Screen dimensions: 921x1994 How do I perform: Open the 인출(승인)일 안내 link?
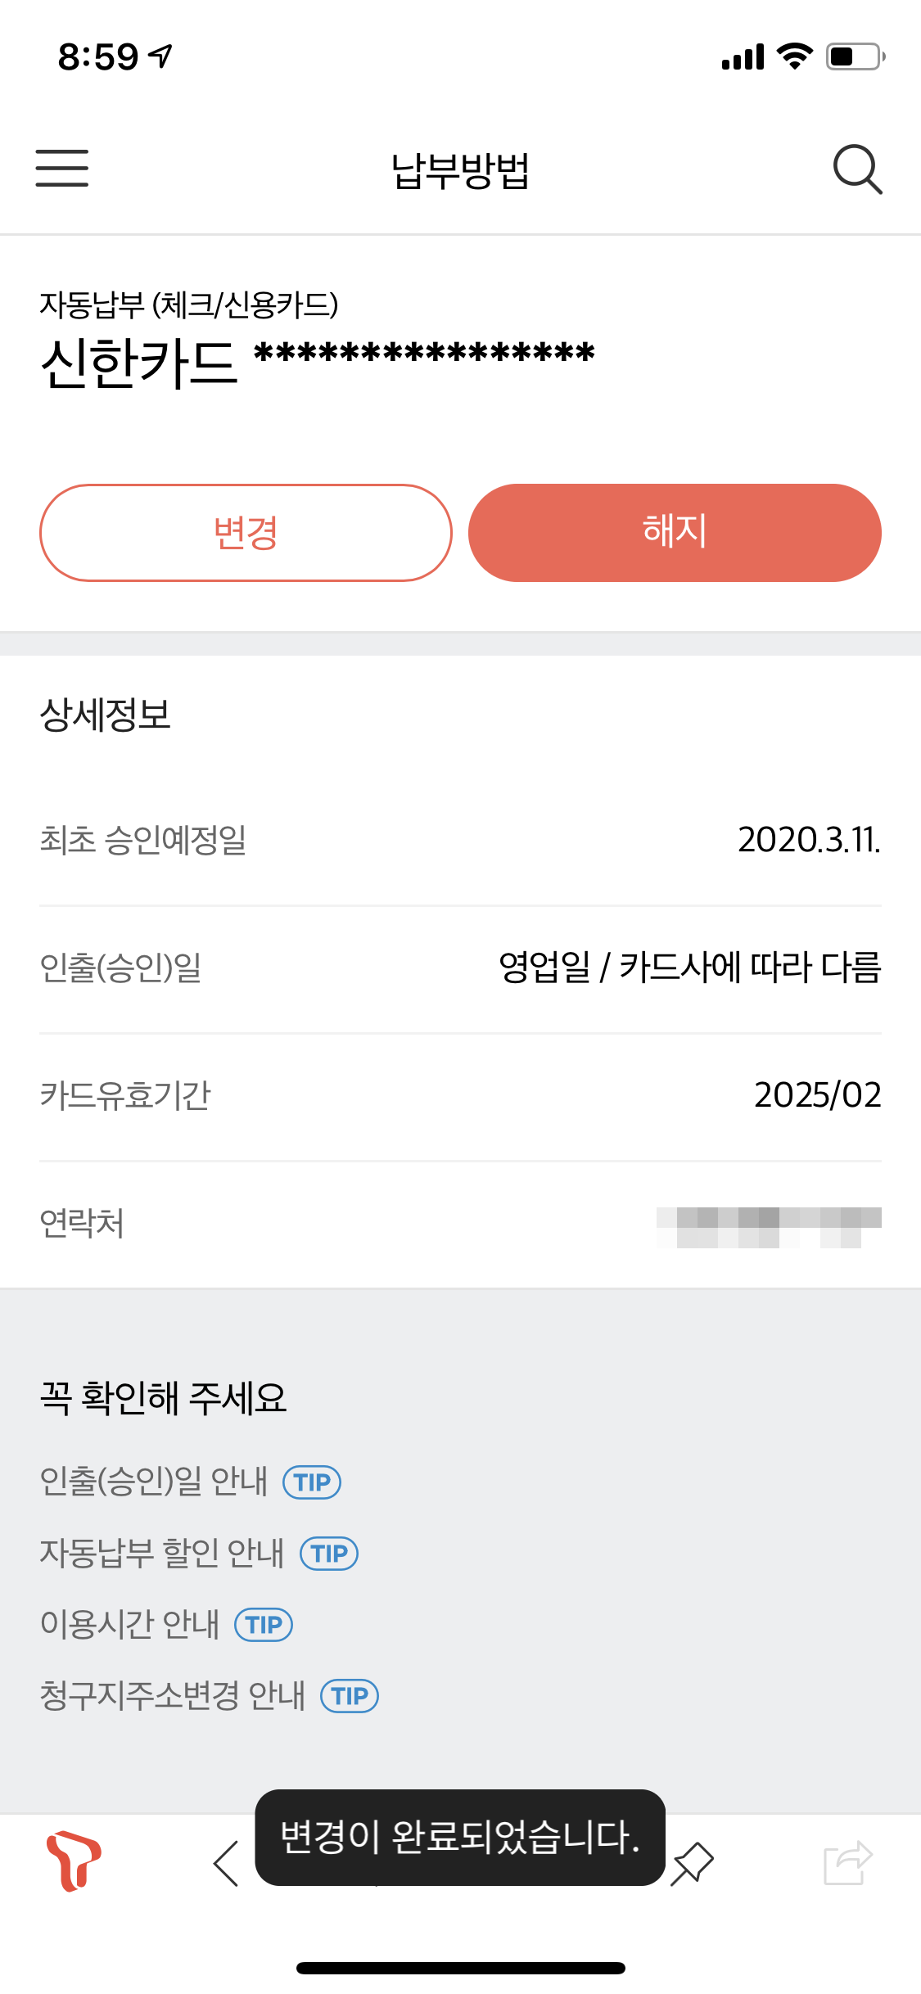coord(154,1482)
